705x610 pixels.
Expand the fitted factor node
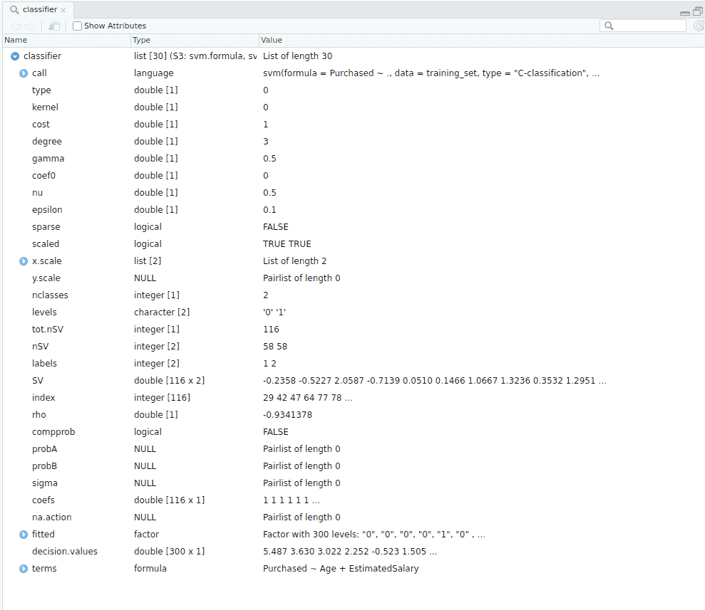click(24, 535)
